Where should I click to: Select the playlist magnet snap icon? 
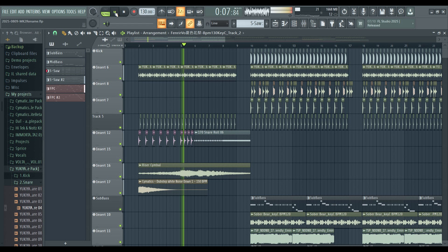click(x=55, y=33)
